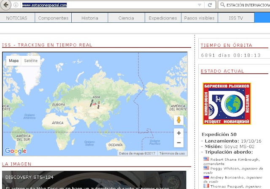Image resolution: width=270 pixels, height=189 pixels.
Task: Open the ISS TV tab
Action: point(236,18)
